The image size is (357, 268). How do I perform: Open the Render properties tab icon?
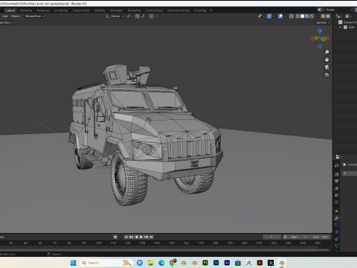point(337,174)
